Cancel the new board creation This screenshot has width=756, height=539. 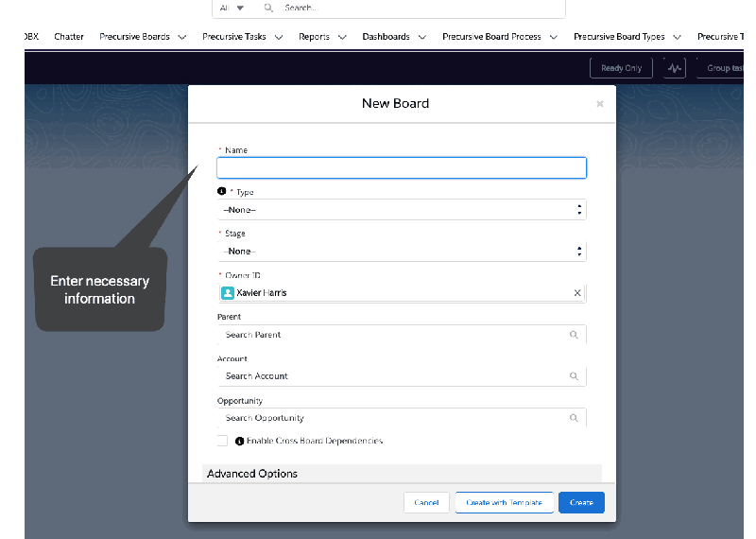pyautogui.click(x=426, y=503)
